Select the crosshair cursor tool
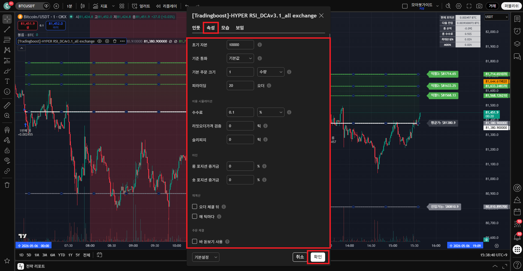The height and width of the screenshot is (271, 523). click(x=7, y=19)
